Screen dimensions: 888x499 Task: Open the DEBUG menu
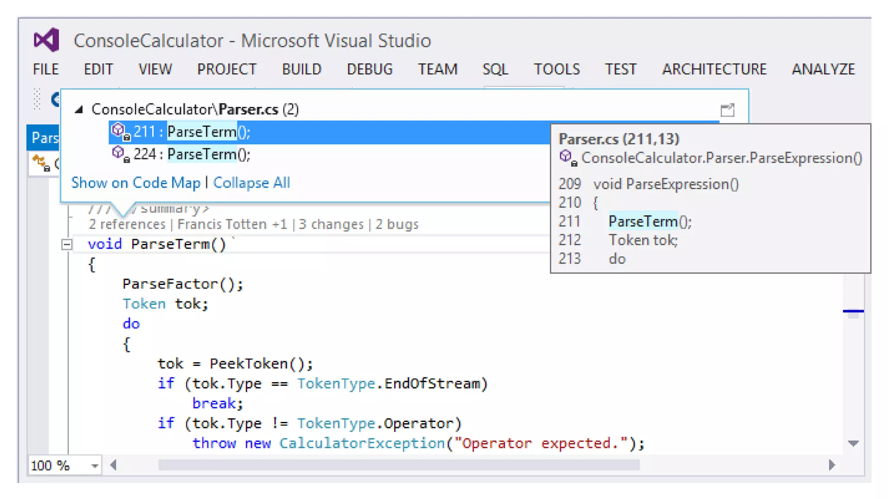point(369,69)
